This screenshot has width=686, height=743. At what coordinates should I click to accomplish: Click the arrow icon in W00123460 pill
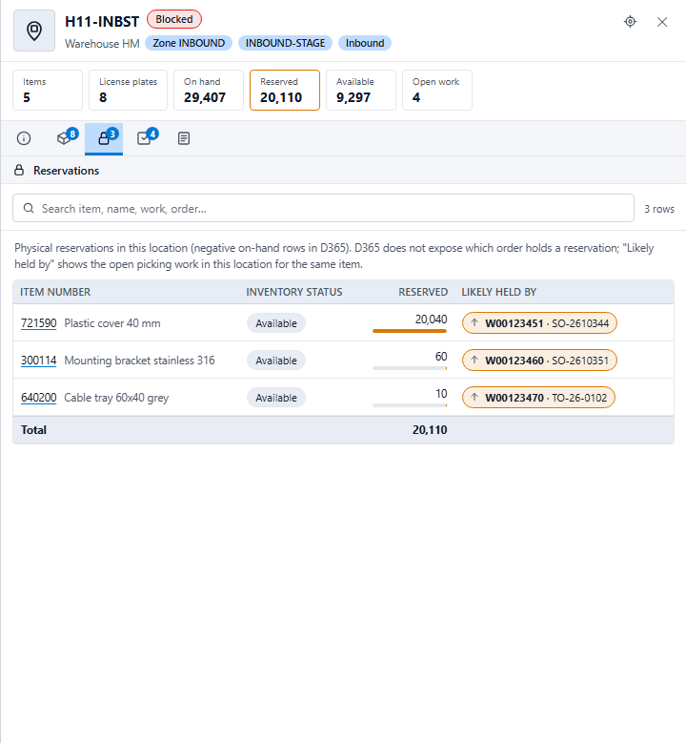pos(474,361)
